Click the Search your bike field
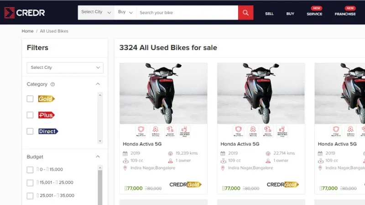 coord(188,13)
